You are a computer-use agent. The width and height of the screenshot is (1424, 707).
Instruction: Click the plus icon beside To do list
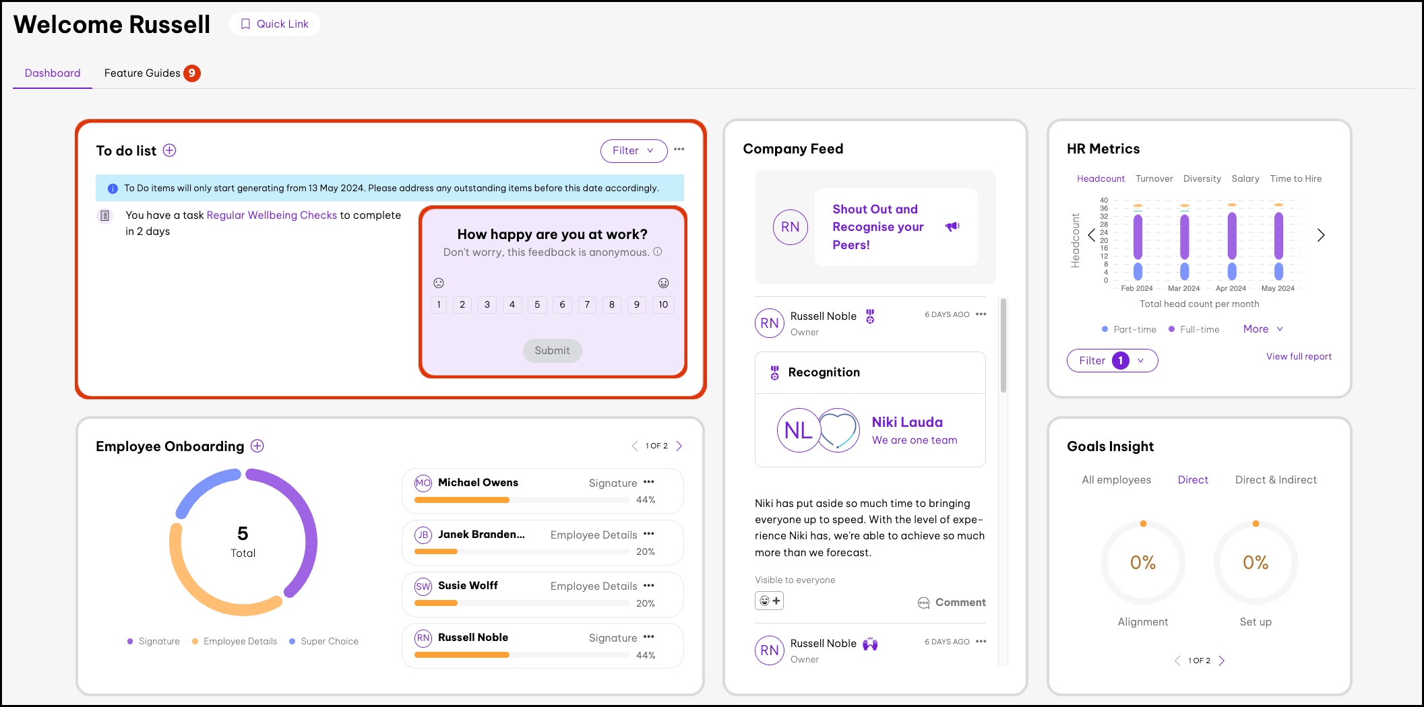click(x=170, y=151)
